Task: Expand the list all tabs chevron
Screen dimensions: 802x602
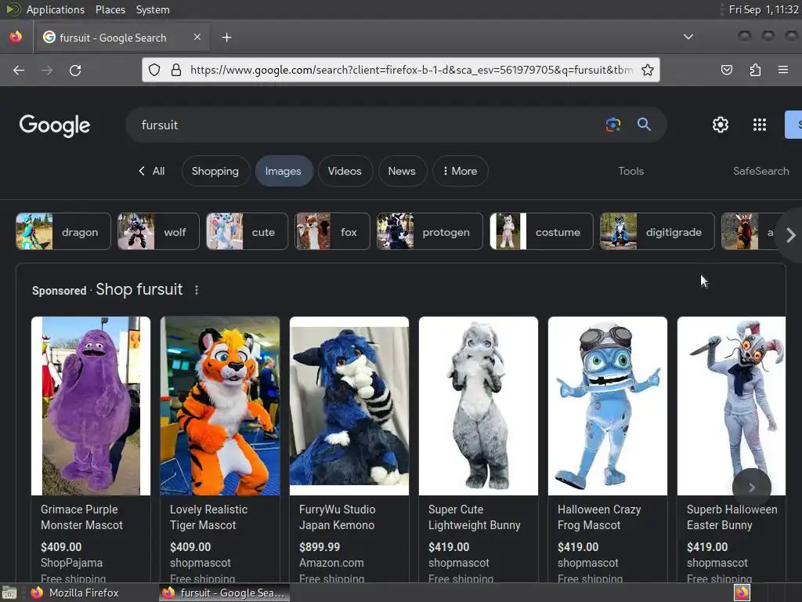Action: pos(688,37)
